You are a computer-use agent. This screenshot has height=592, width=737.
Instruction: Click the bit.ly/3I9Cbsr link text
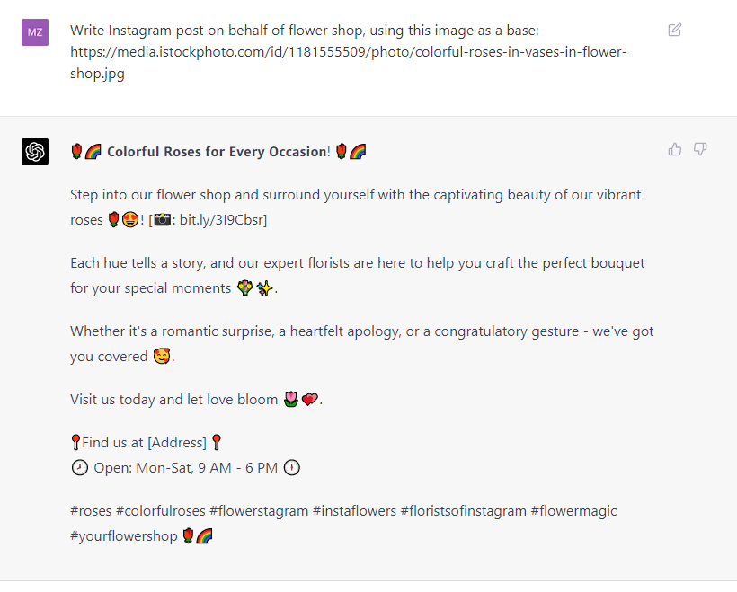221,219
